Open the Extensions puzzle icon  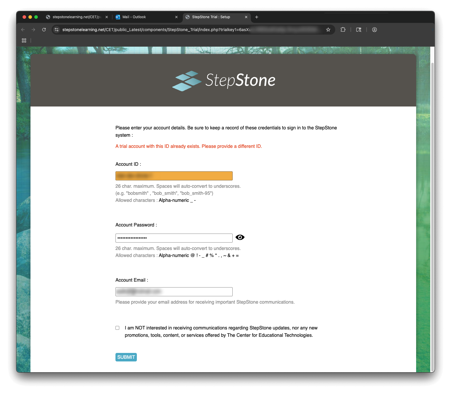pyautogui.click(x=343, y=30)
